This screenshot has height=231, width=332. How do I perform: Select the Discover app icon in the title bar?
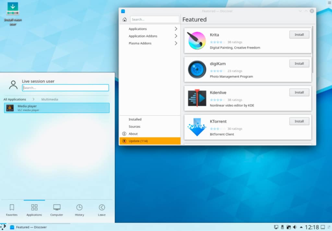click(123, 11)
